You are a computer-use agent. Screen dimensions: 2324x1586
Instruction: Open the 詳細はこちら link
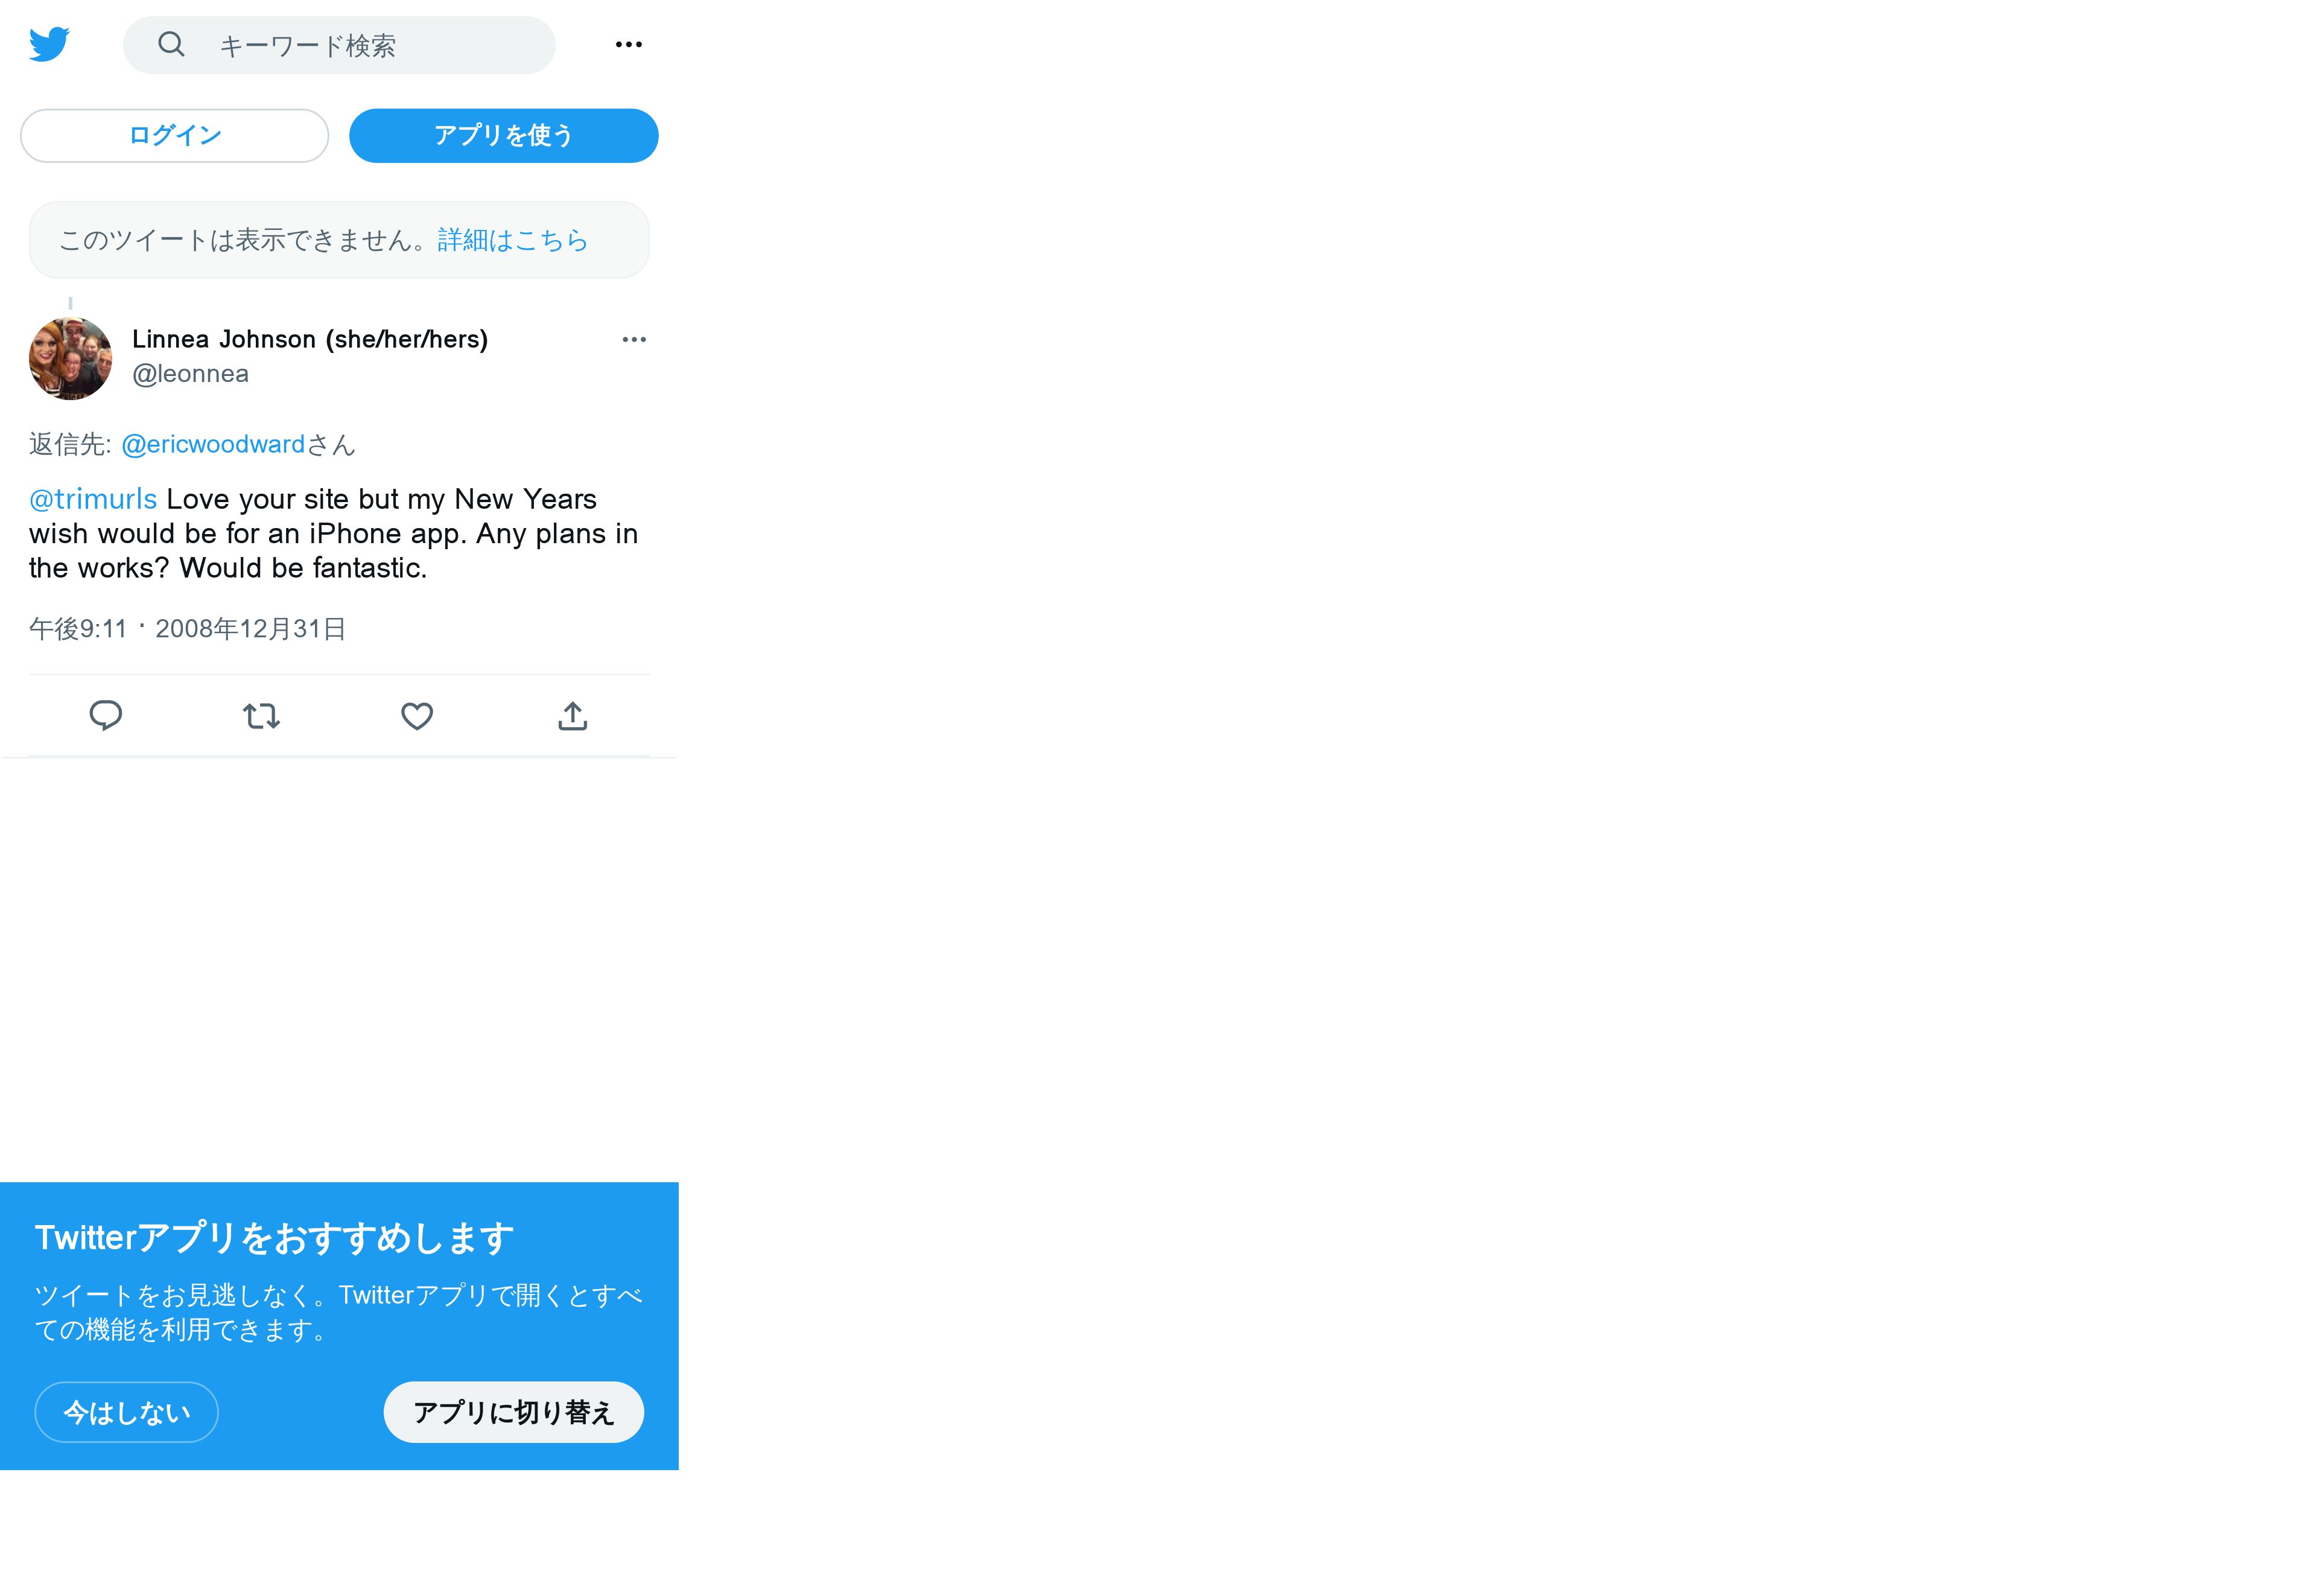(513, 240)
